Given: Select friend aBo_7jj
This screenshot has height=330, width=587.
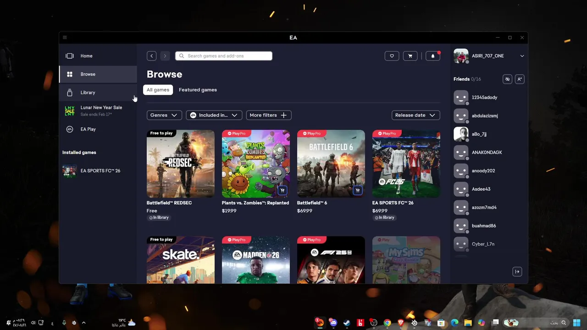Looking at the screenshot, I should click(488, 134).
